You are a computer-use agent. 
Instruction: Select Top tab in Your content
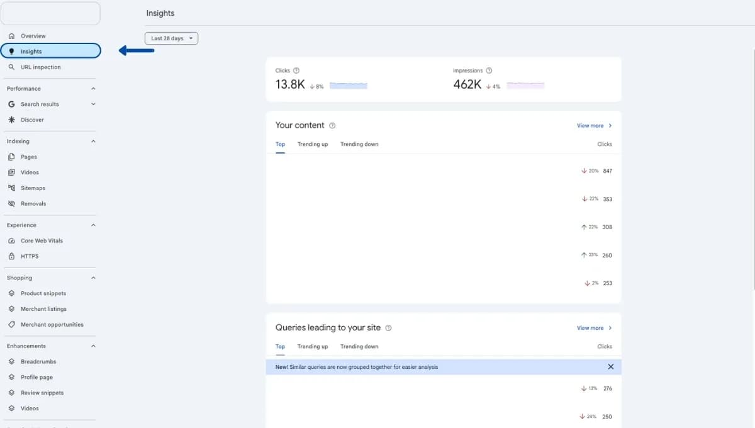280,144
